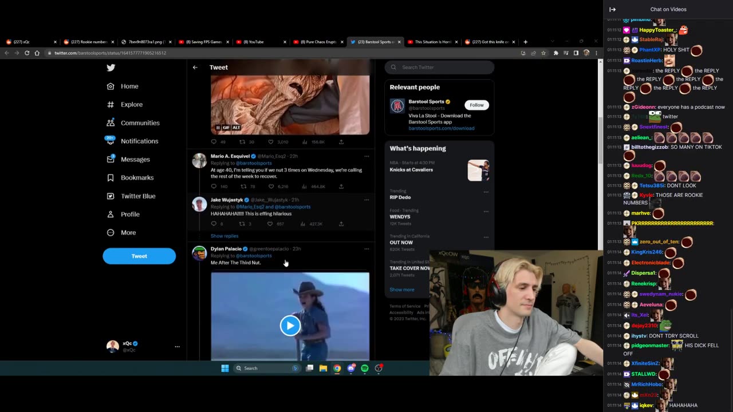The image size is (733, 412).
Task: Click the browser address bar URL
Action: [110, 53]
